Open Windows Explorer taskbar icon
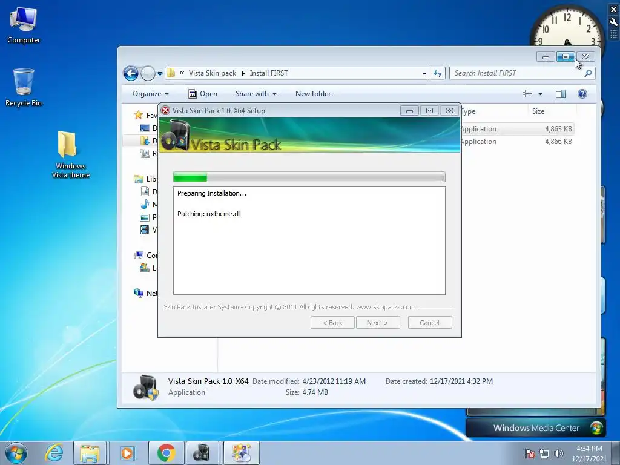The image size is (620, 465). click(x=90, y=453)
